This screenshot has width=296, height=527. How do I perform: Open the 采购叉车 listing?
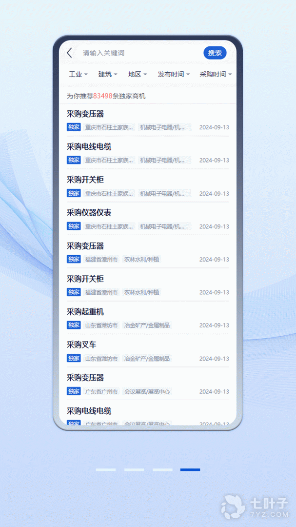coord(81,345)
